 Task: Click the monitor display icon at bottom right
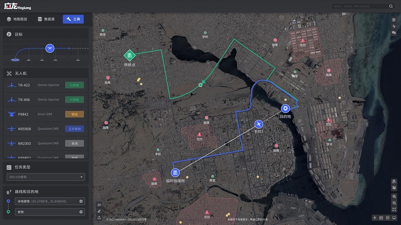(394, 218)
